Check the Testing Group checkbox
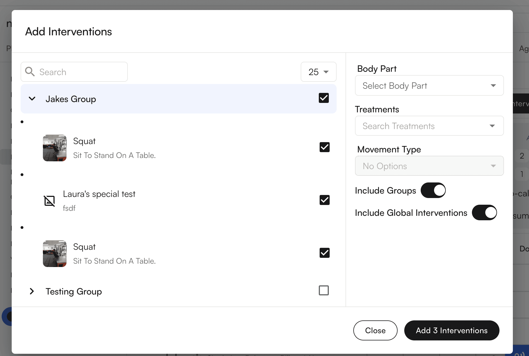This screenshot has width=529, height=356. click(x=324, y=290)
